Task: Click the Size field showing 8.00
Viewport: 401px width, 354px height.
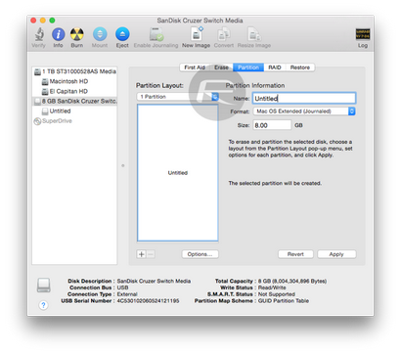Action: pos(272,125)
